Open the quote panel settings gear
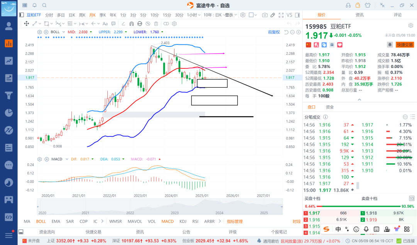This screenshot has height=245, width=417. tap(411, 26)
